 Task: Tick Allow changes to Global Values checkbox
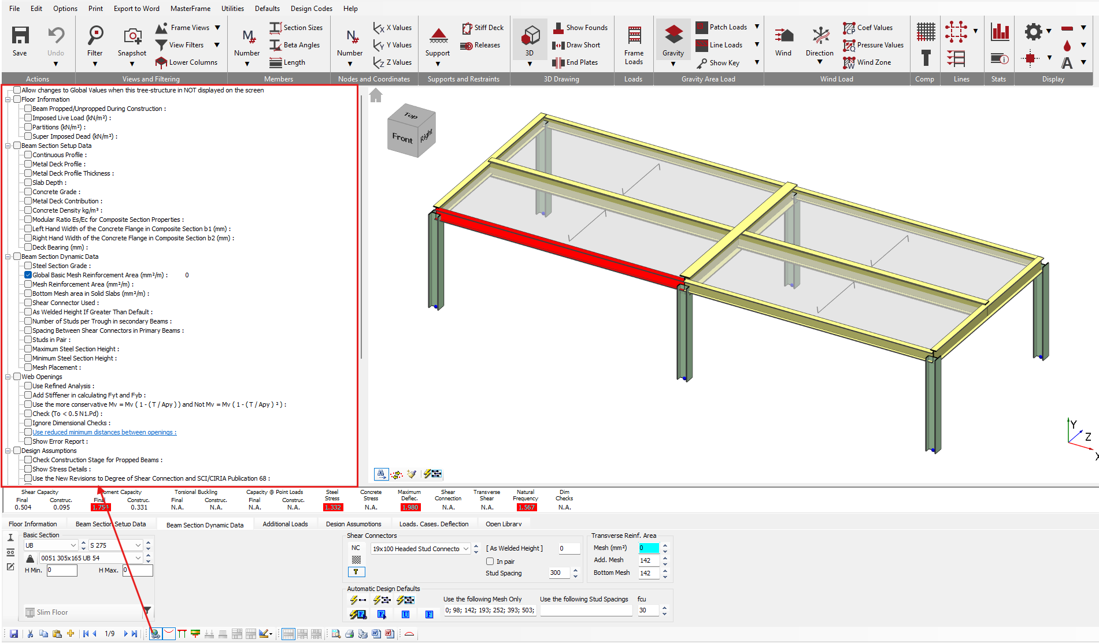[x=17, y=90]
